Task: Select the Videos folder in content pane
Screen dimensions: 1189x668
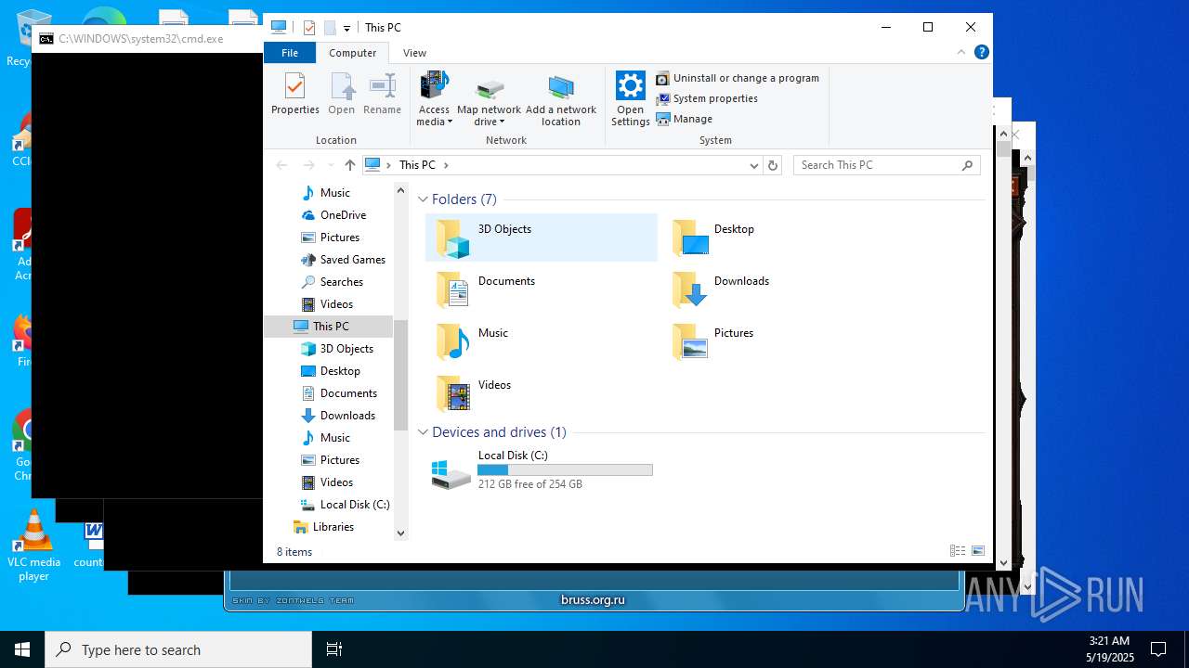Action: click(541, 393)
